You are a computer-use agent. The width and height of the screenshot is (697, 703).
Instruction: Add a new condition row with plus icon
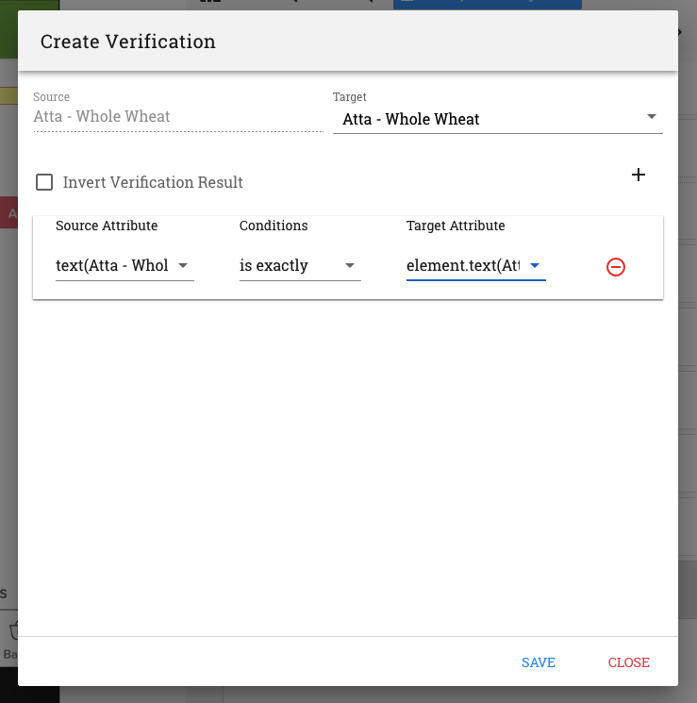pos(639,175)
